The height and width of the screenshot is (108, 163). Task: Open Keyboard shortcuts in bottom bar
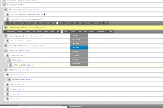(x=76, y=106)
